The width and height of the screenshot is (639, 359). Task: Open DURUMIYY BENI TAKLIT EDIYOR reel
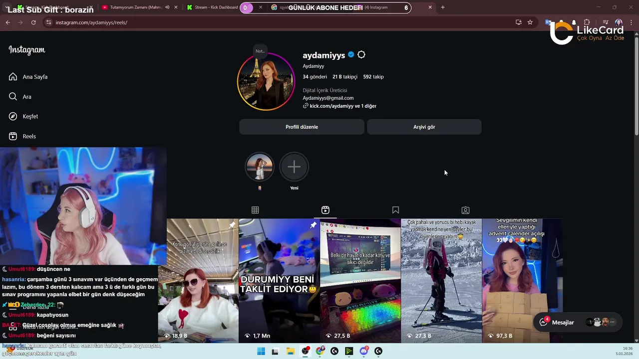pos(279,281)
